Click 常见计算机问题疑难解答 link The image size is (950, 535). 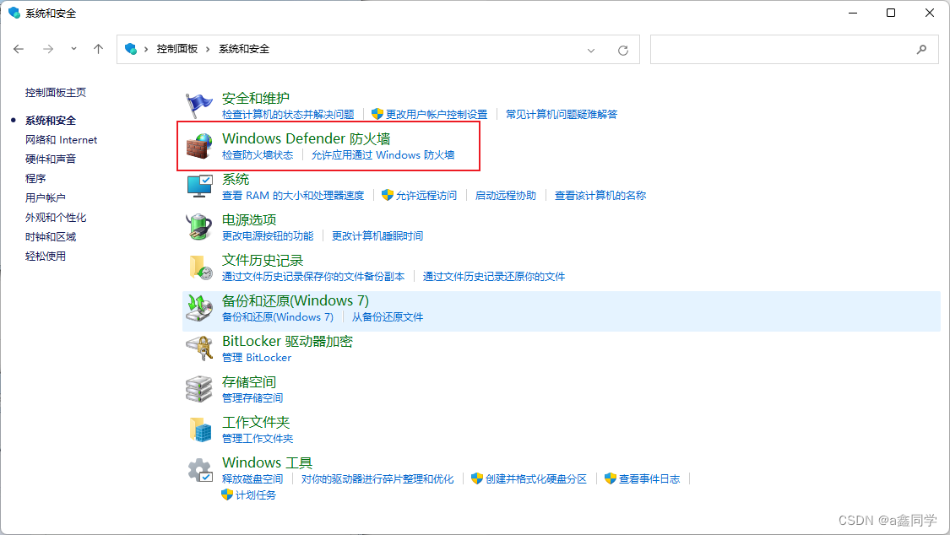[562, 115]
